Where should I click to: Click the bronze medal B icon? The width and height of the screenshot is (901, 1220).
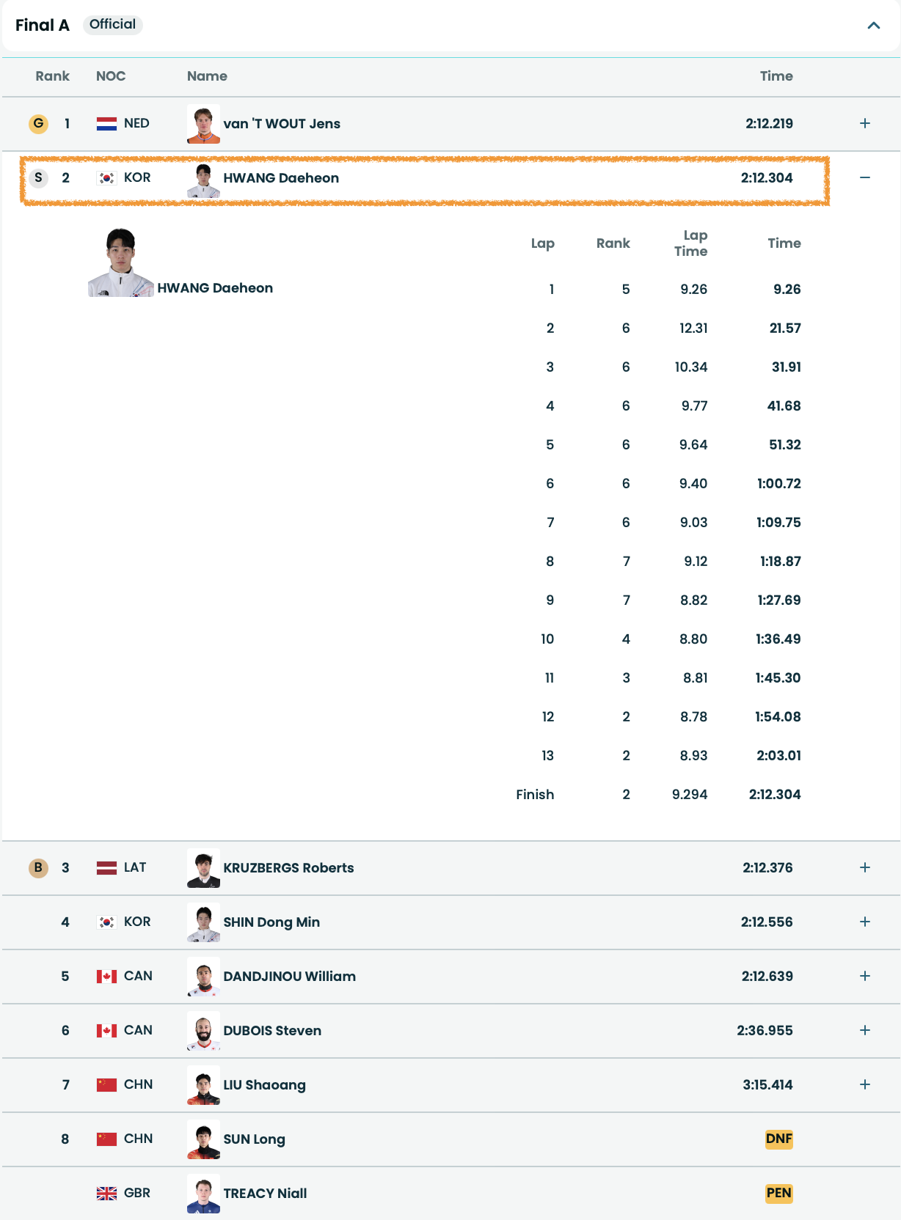[x=38, y=867]
